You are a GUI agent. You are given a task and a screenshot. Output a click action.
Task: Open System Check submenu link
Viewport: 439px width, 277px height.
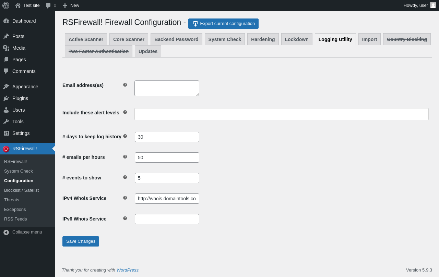(x=19, y=171)
